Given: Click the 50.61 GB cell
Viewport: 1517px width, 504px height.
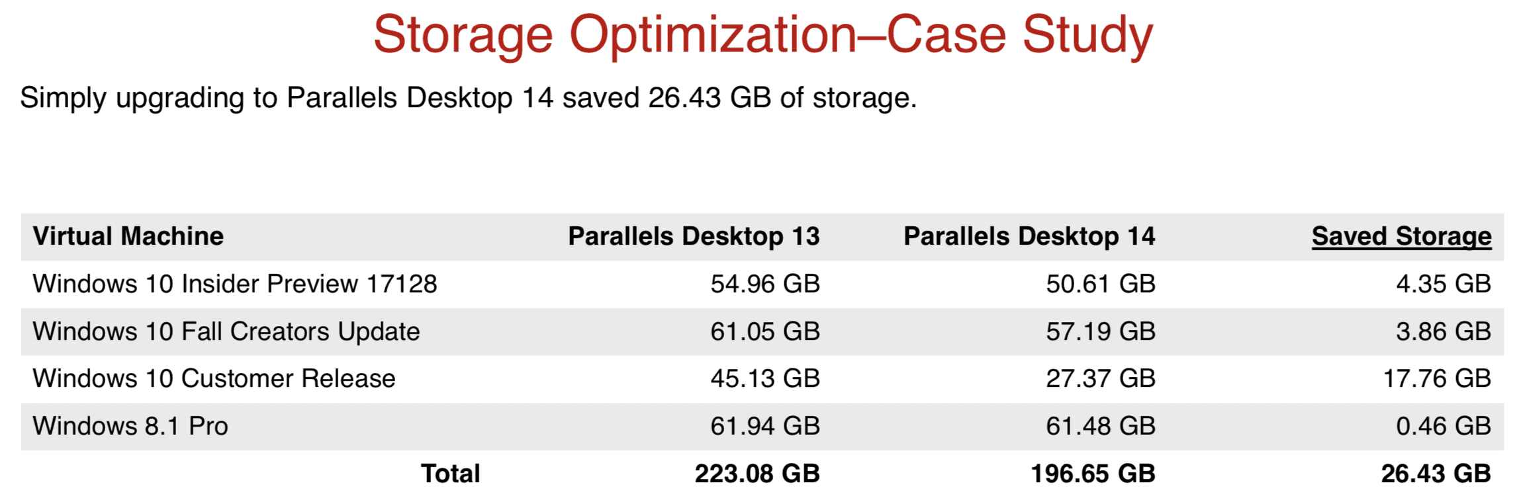Looking at the screenshot, I should pos(1101,284).
